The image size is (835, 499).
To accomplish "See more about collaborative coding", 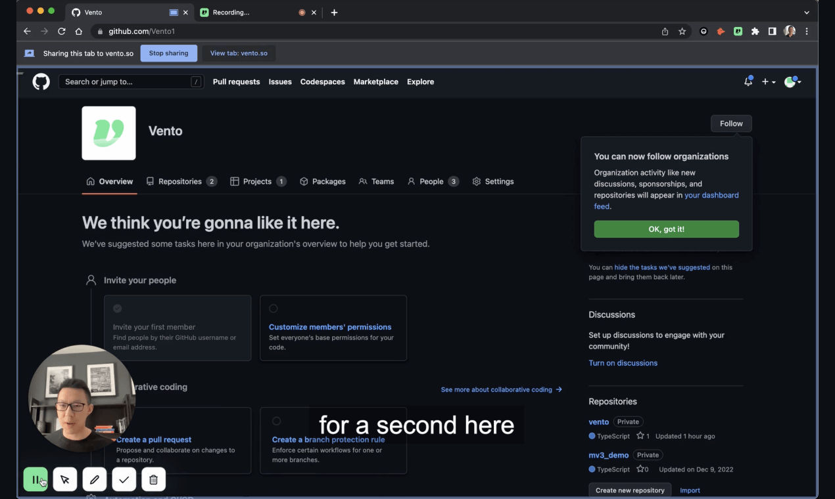I will (502, 389).
